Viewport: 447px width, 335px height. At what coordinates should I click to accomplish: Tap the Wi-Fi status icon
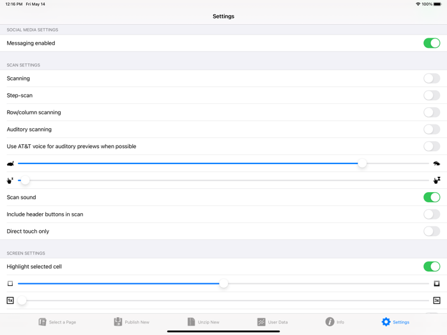click(x=418, y=4)
